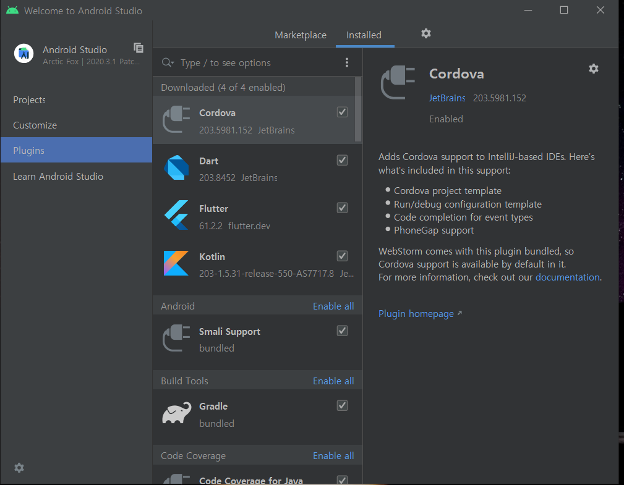Click Enable all for Android group
624x485 pixels.
(x=333, y=306)
